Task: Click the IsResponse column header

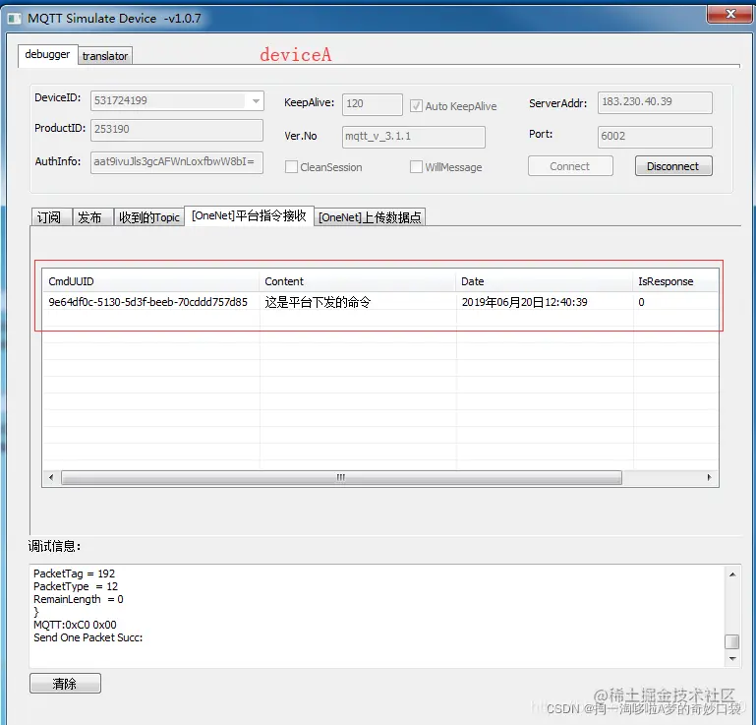Action: [675, 281]
